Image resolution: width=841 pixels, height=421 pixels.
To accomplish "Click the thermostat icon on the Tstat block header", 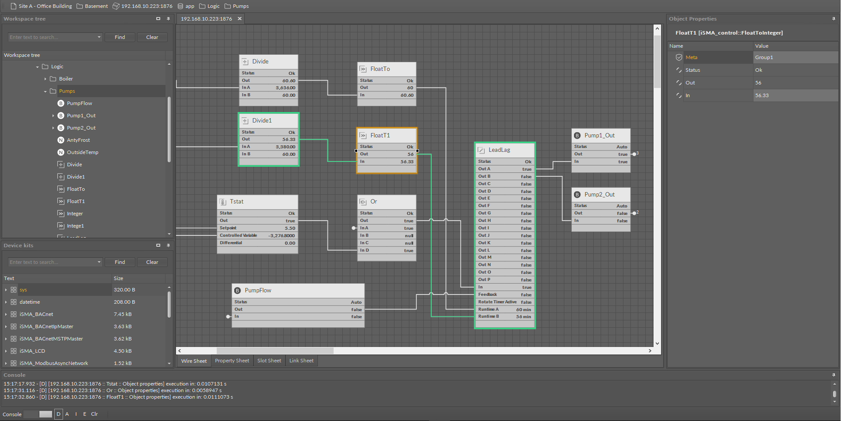I will 223,201.
